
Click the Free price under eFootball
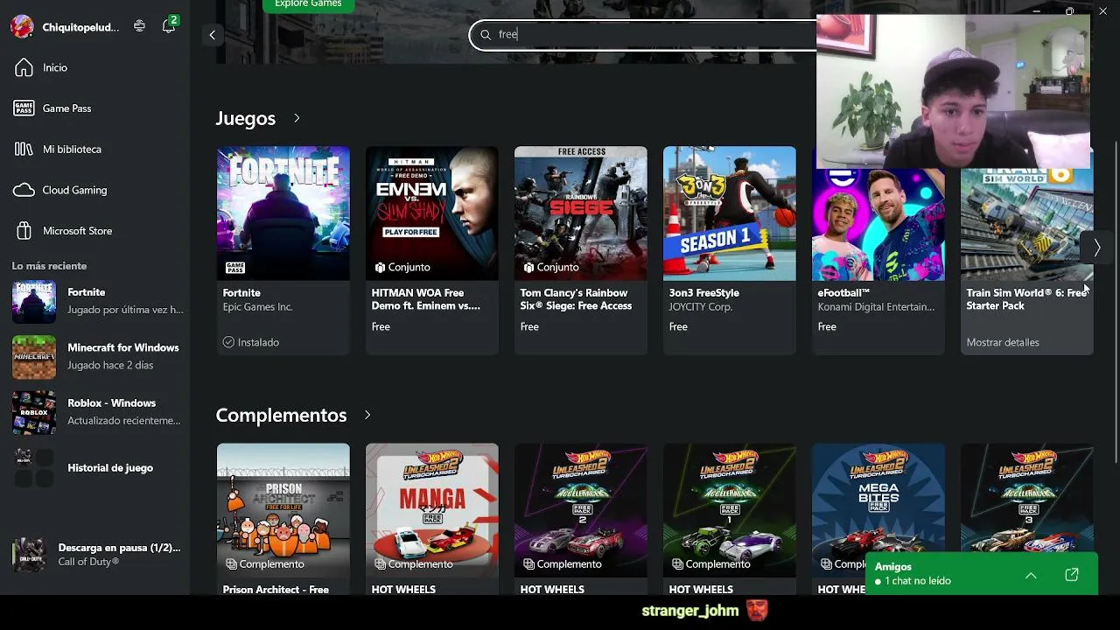(x=827, y=326)
